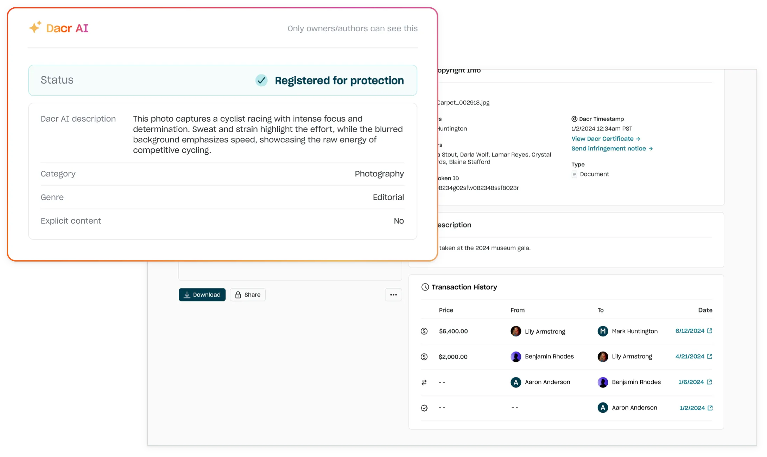Click external-link icon beside 6/12/2024

coord(710,331)
